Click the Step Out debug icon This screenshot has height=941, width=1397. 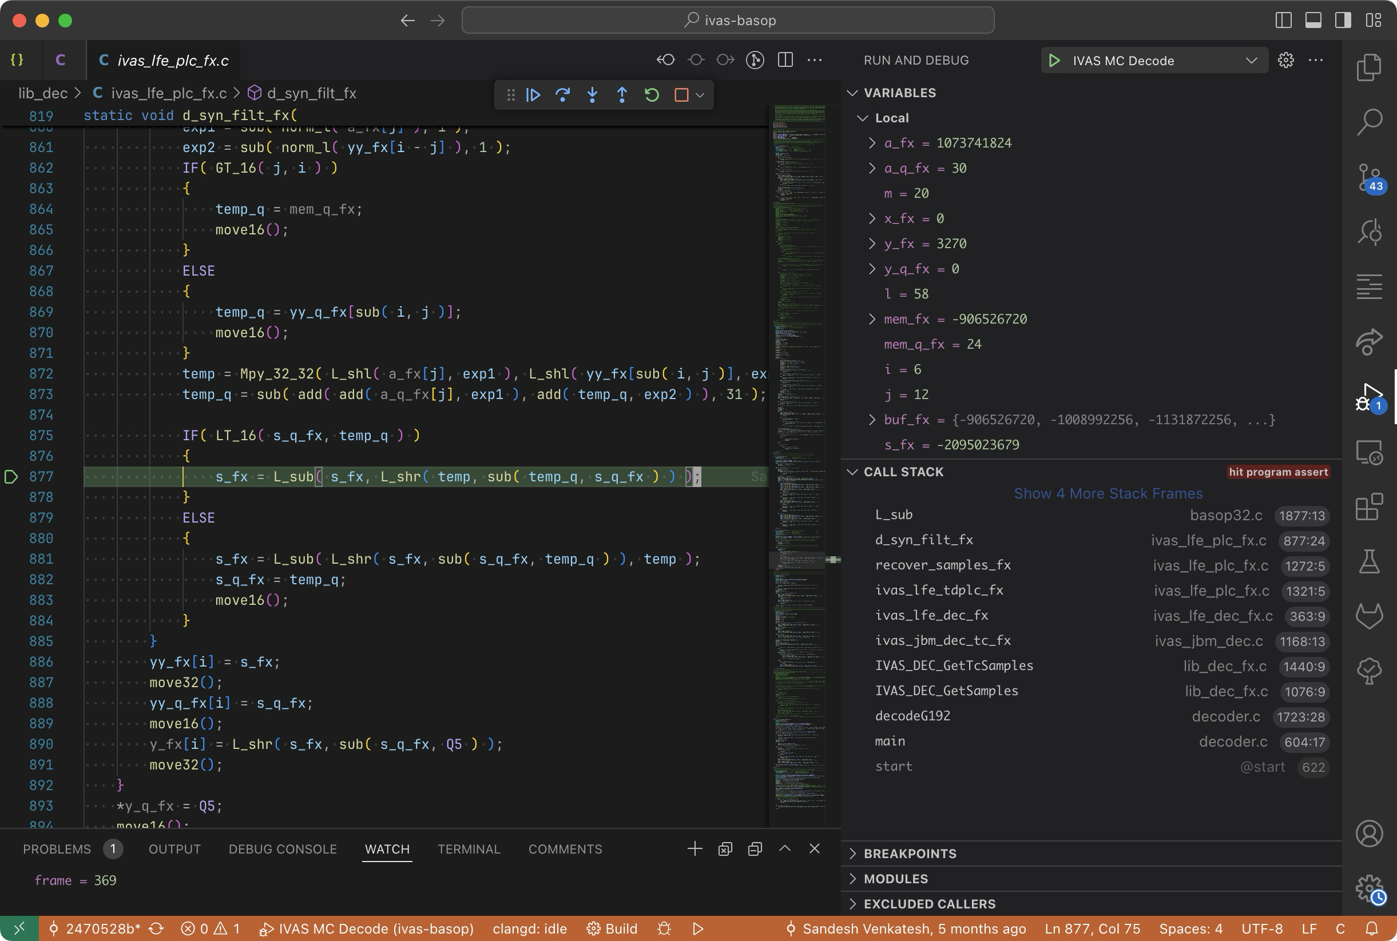622,95
